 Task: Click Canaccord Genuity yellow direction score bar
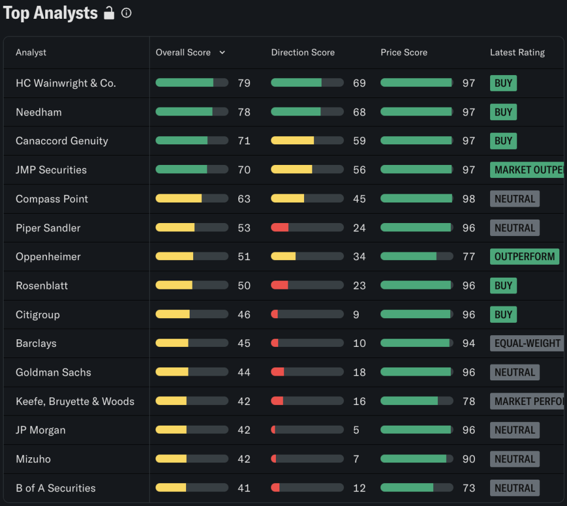pyautogui.click(x=308, y=140)
